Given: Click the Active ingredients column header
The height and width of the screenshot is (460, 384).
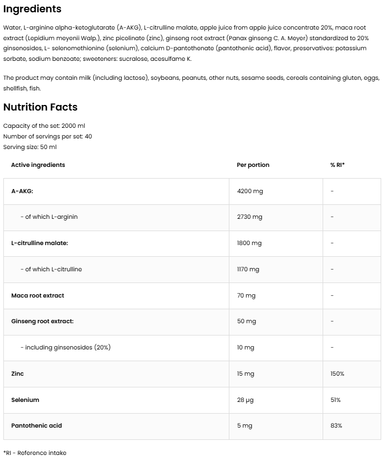Looking at the screenshot, I should 38,165.
